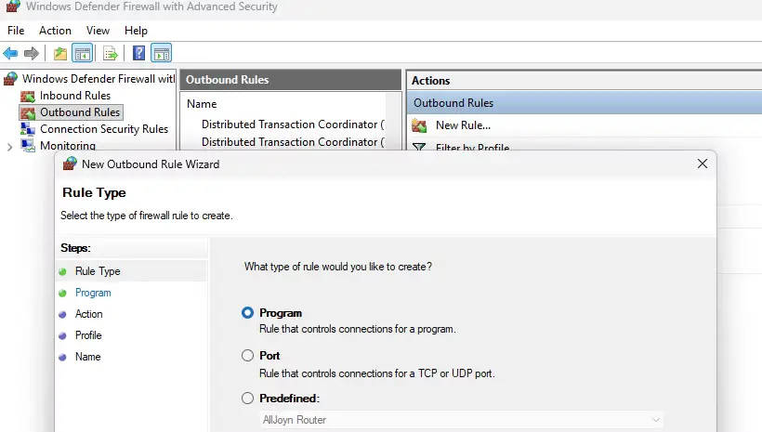Click the Forward arrow toolbar icon
762x432 pixels.
pyautogui.click(x=31, y=53)
